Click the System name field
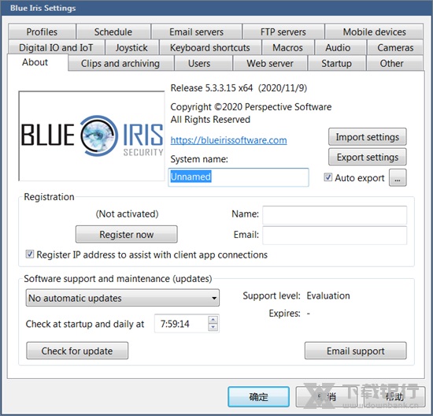433x416 pixels. [x=239, y=177]
